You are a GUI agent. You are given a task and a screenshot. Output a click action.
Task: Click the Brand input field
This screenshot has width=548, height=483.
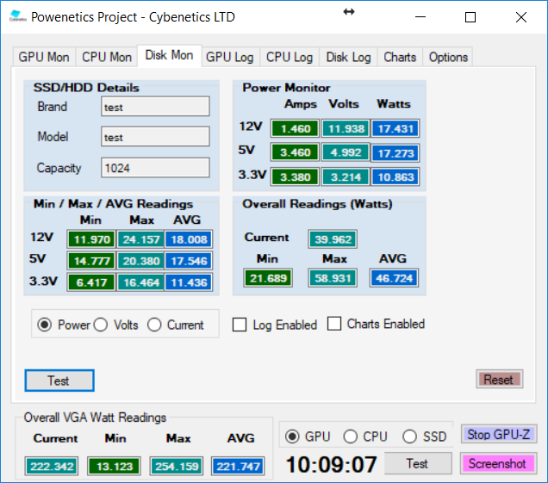point(155,107)
